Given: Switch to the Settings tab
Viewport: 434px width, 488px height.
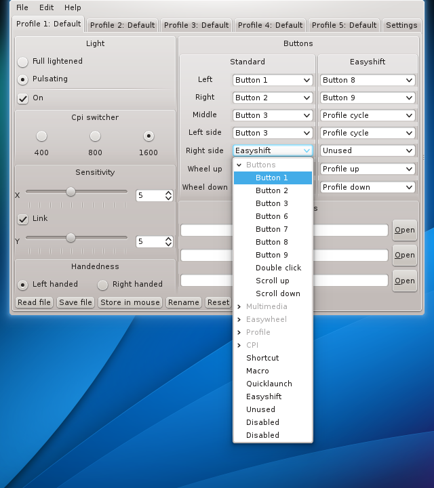Looking at the screenshot, I should [401, 25].
